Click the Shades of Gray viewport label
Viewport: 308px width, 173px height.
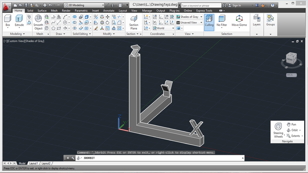(x=34, y=41)
